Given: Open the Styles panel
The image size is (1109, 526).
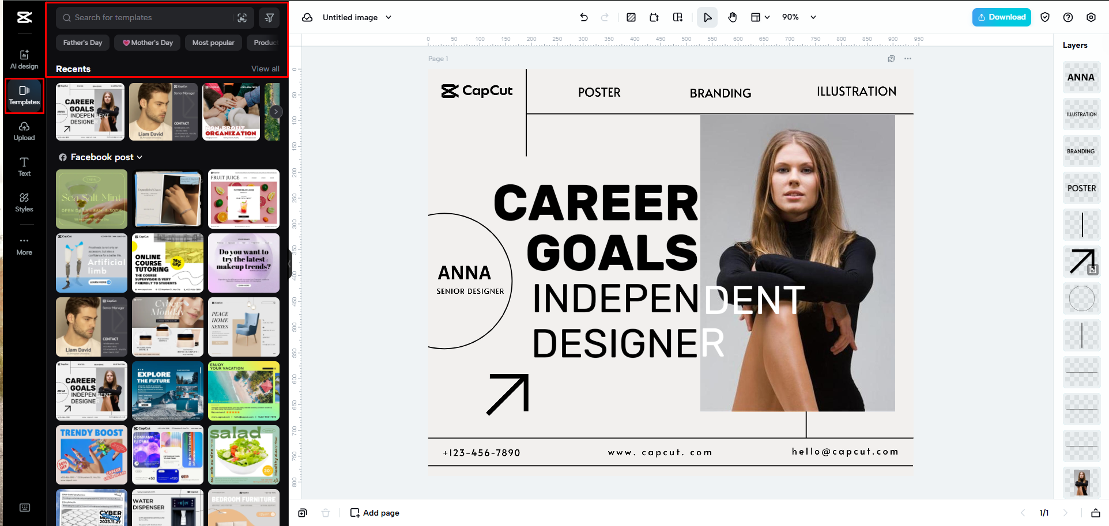Looking at the screenshot, I should [x=24, y=202].
